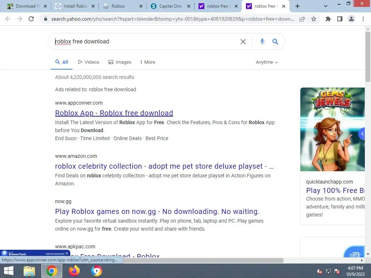Click the www.apkpac.com URL text
This screenshot has height=278, width=371.
click(75, 247)
